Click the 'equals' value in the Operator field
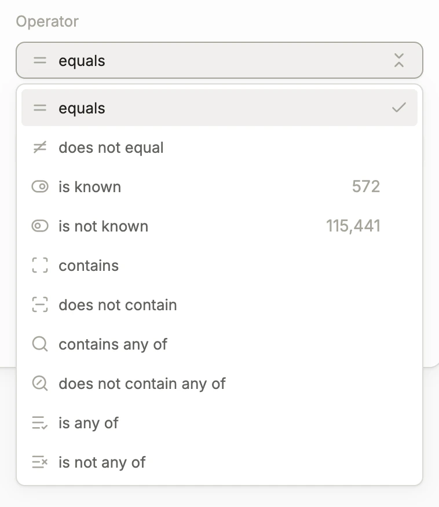Viewport: 439px width, 507px height. pyautogui.click(x=81, y=60)
